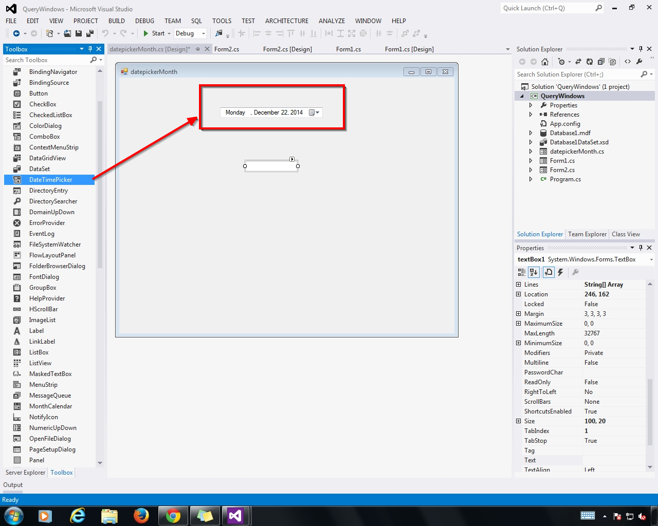The width and height of the screenshot is (658, 526).
Task: Click the MaxLength value 32767
Action: click(x=592, y=333)
